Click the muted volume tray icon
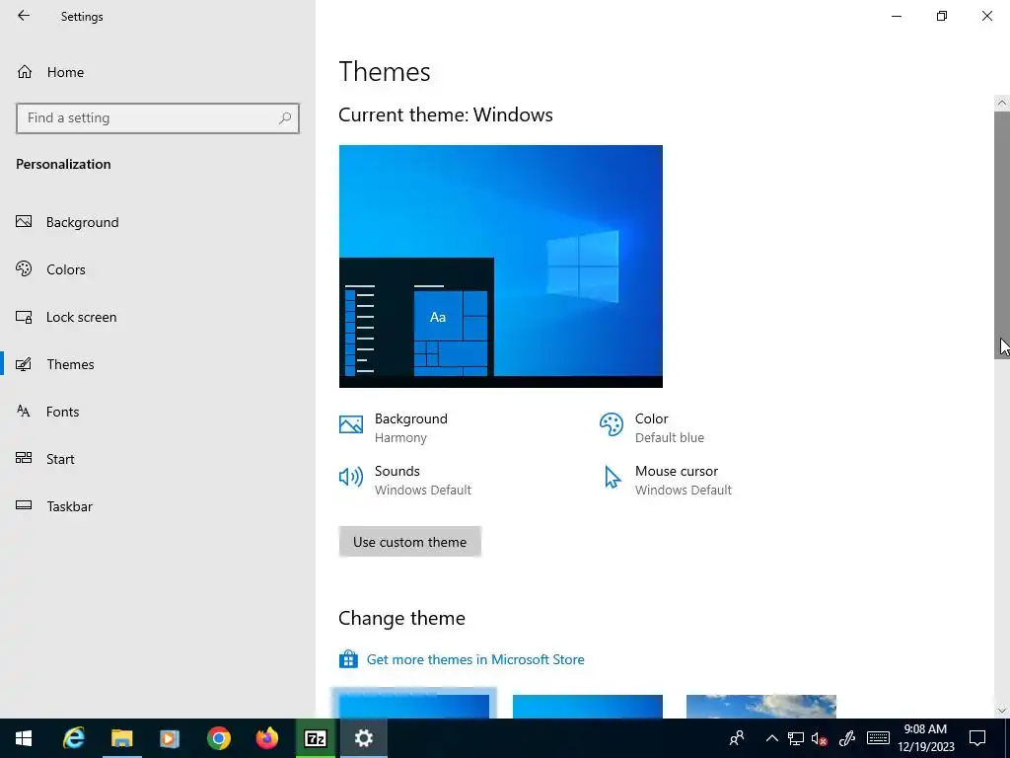Viewport: 1010px width, 758px height. (x=820, y=738)
